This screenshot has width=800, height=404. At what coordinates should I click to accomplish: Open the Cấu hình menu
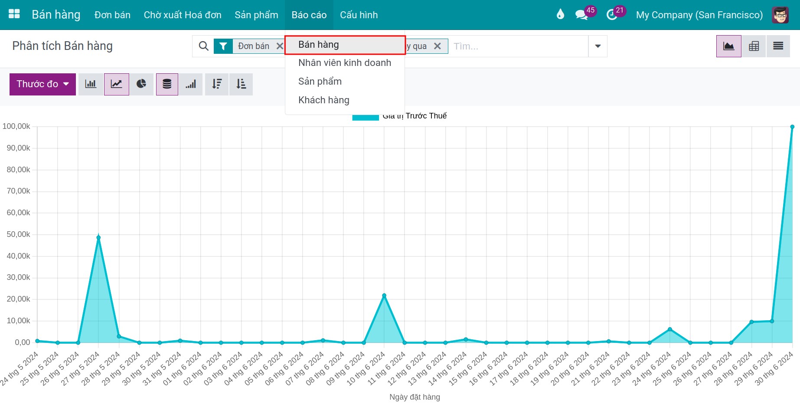[x=359, y=15]
